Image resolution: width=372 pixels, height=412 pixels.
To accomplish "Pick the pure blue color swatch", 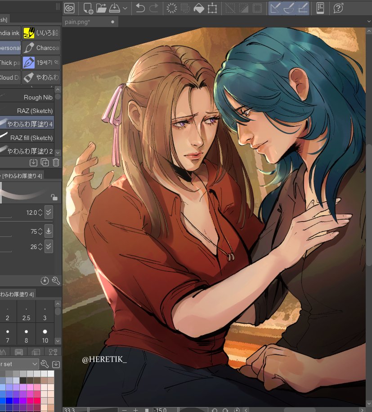I will (x=9, y=401).
